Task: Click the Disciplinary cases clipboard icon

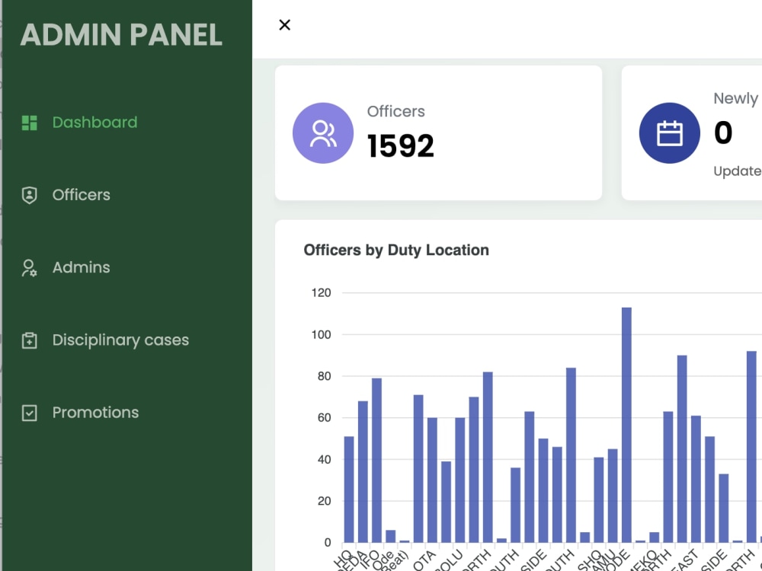Action: pyautogui.click(x=29, y=340)
